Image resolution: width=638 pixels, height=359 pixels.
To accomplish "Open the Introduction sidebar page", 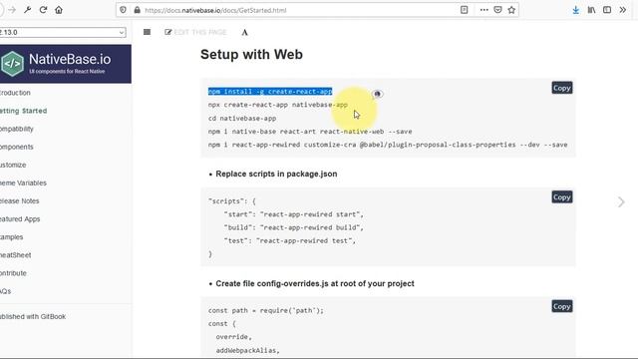I will [x=15, y=93].
